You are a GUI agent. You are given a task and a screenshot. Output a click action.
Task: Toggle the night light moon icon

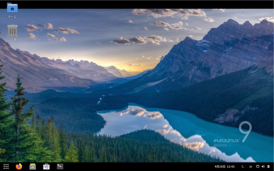coord(243,166)
